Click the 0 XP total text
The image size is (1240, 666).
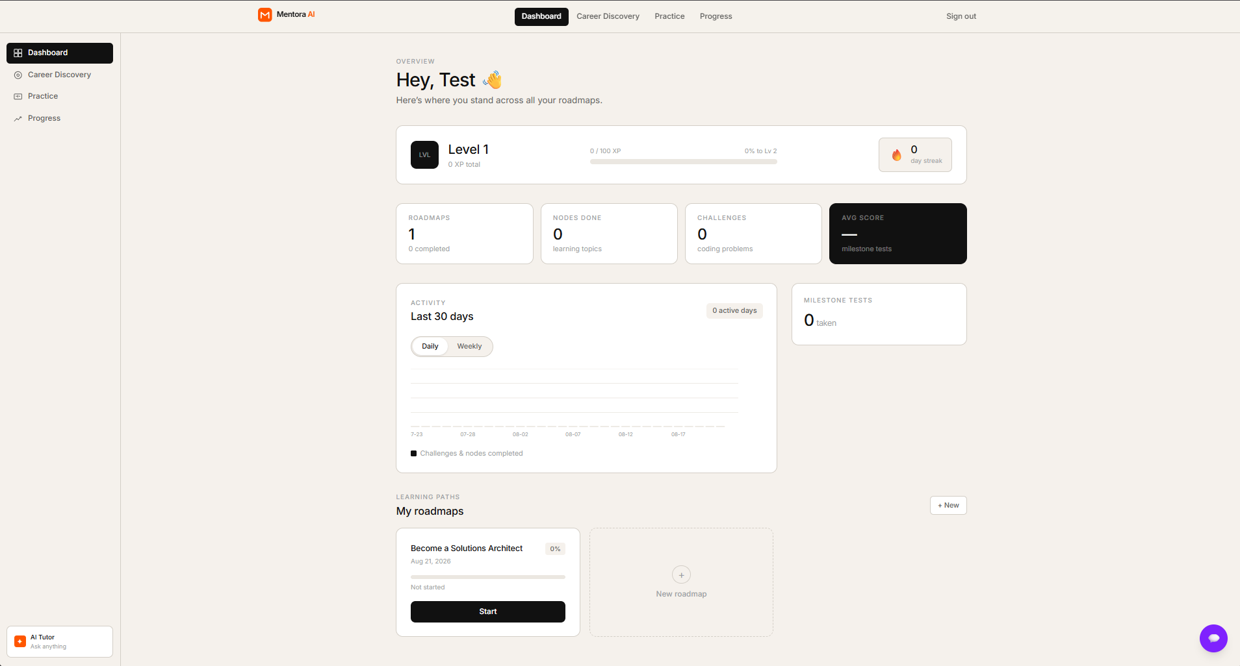(464, 165)
